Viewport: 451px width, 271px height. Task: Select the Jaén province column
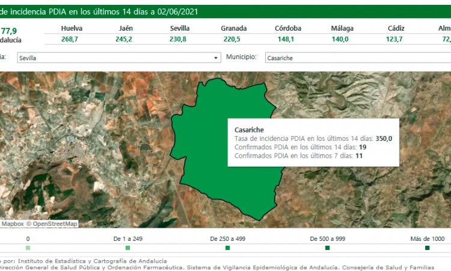point(126,34)
